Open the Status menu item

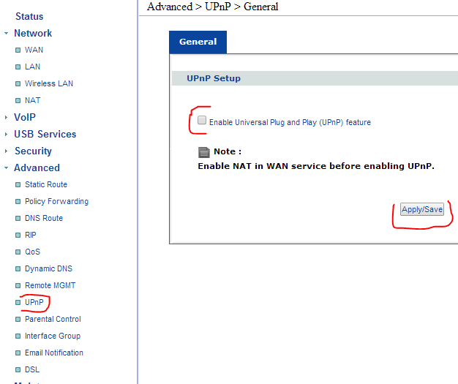(x=29, y=16)
